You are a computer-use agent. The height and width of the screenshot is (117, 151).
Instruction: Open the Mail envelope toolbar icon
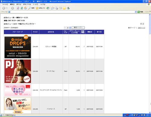point(52,8)
